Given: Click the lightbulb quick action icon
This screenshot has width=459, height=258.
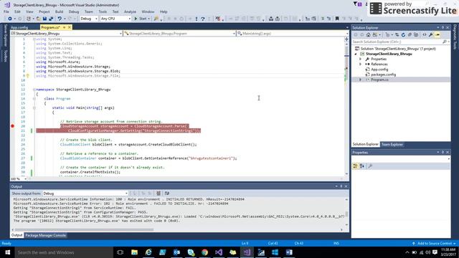Looking at the screenshot, I should (x=27, y=76).
